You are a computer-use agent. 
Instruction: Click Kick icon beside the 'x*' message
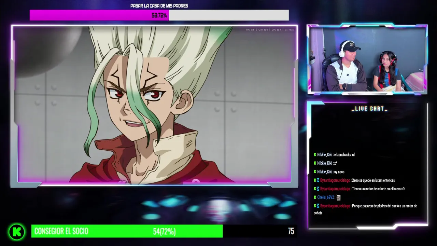coord(315,163)
